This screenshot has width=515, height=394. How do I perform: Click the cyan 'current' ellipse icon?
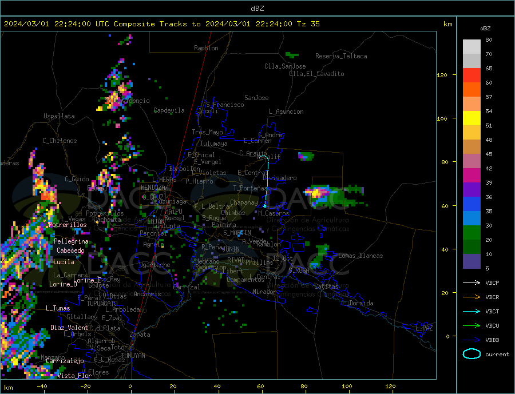click(471, 354)
